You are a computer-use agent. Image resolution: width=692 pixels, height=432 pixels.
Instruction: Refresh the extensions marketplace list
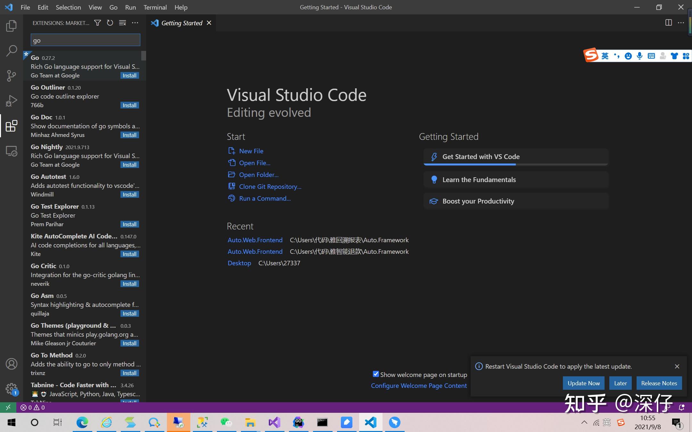(x=110, y=23)
